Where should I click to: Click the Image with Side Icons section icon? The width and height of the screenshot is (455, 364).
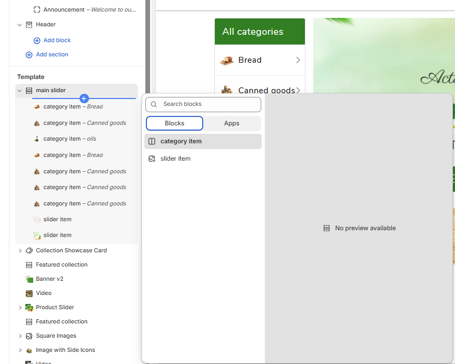[28, 350]
